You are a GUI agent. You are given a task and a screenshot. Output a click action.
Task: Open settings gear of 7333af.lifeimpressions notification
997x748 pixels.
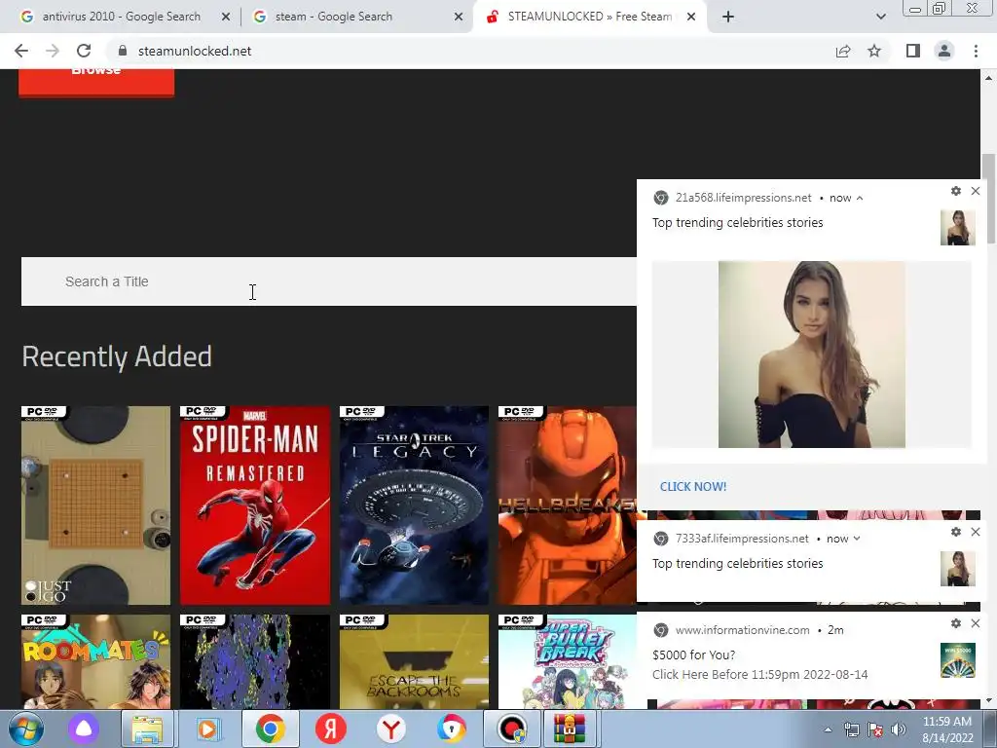[956, 532]
